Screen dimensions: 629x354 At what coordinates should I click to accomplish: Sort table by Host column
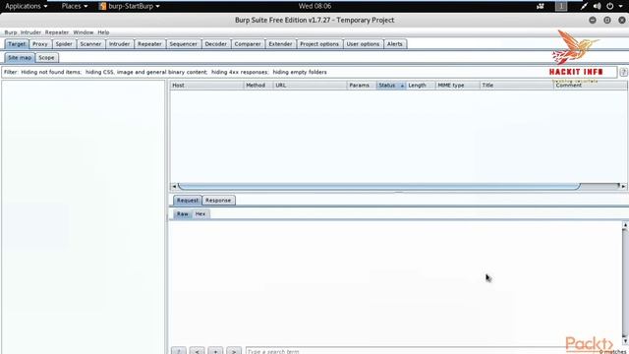(x=206, y=86)
